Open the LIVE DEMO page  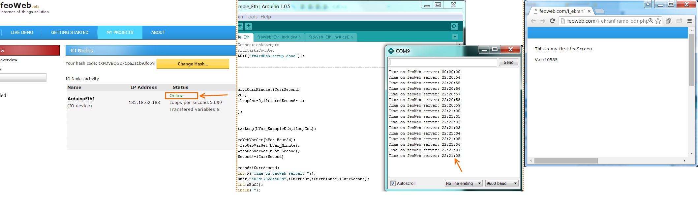(x=22, y=33)
